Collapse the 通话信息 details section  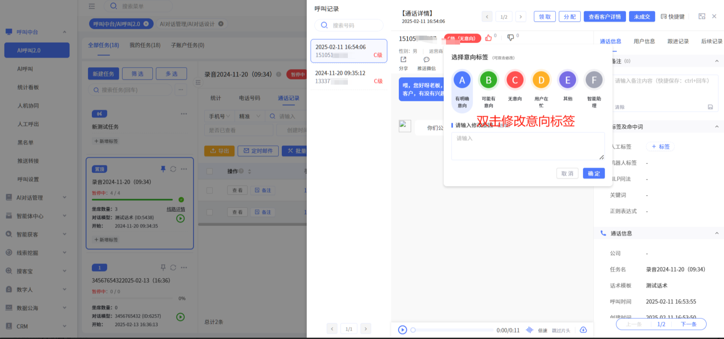click(x=717, y=233)
